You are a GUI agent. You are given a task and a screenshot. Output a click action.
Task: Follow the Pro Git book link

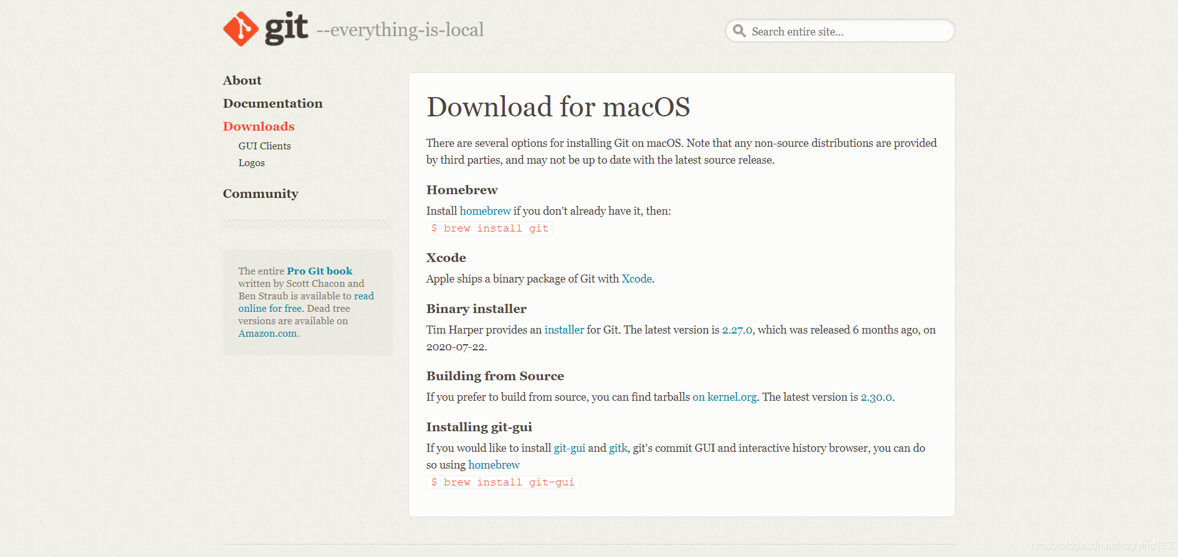pyautogui.click(x=320, y=271)
